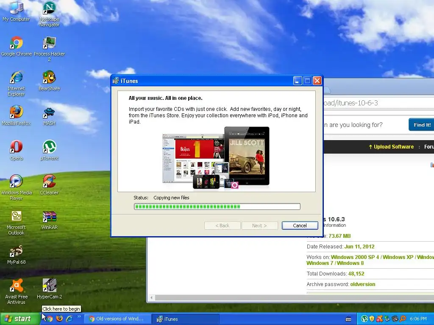Select the Microsoft Outlook desktop icon
Image resolution: width=434 pixels, height=325 pixels.
[x=16, y=223]
